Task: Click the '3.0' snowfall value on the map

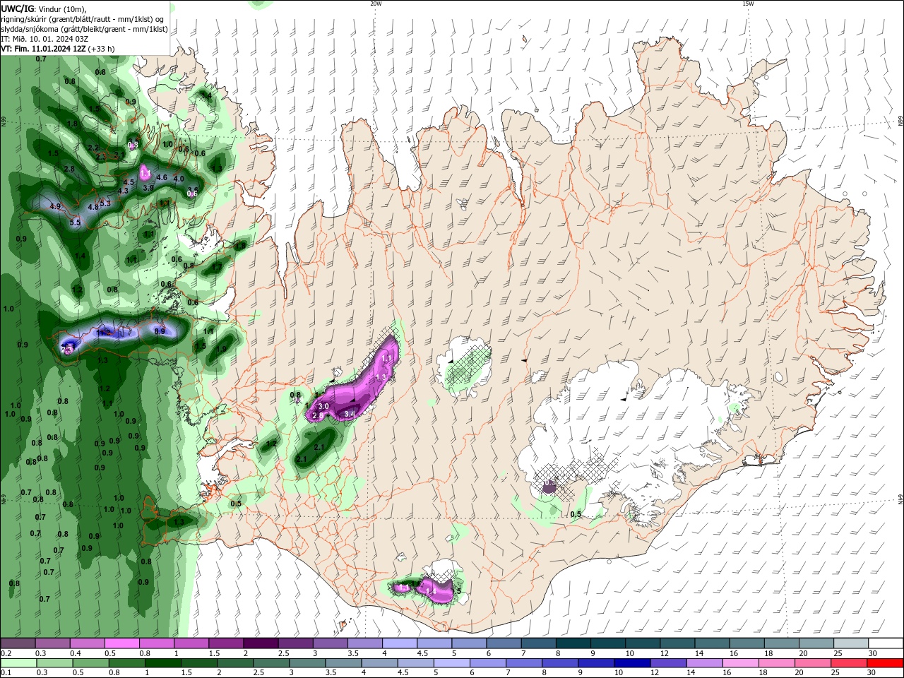Action: click(324, 406)
